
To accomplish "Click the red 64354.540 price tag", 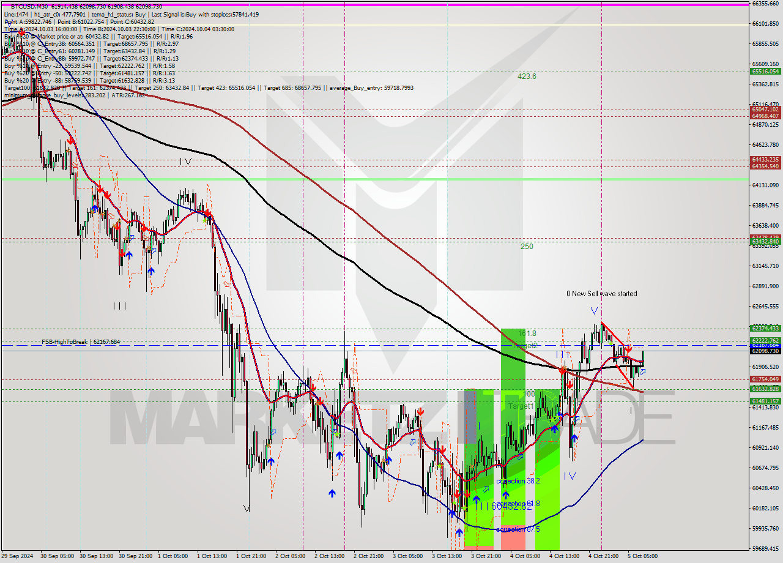I will pyautogui.click(x=765, y=166).
